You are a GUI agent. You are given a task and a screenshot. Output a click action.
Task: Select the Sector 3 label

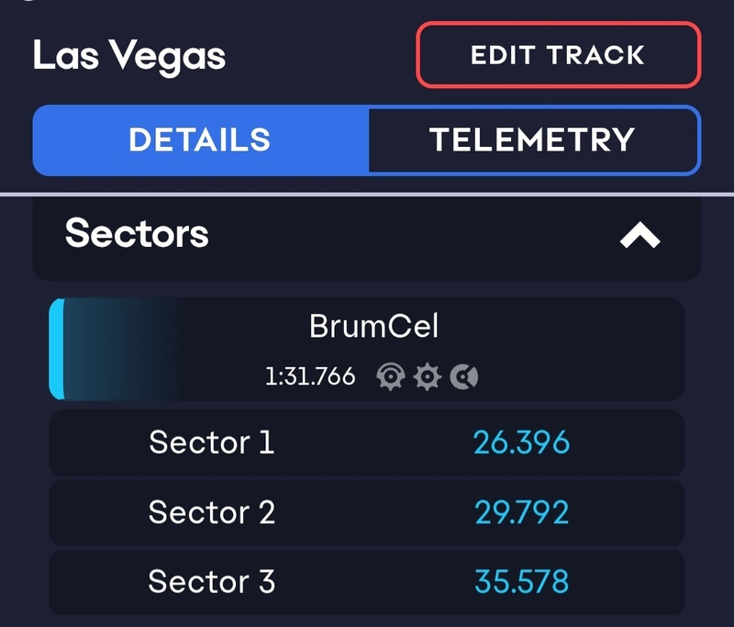[211, 581]
